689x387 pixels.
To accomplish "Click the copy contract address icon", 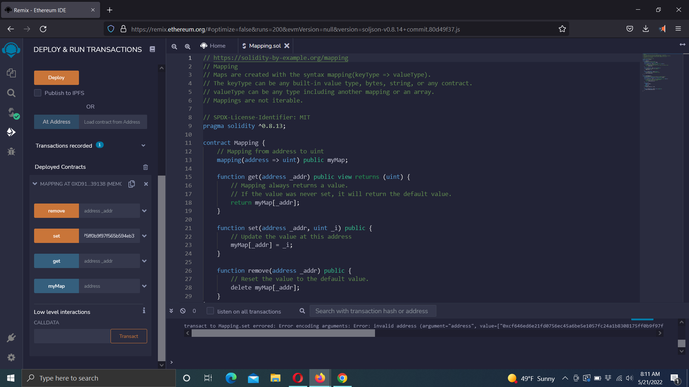I will (132, 184).
